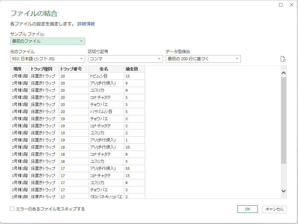The height and width of the screenshot is (224, 298).
Task: Select the トビムシ目 cell in first row
Action: click(99, 76)
